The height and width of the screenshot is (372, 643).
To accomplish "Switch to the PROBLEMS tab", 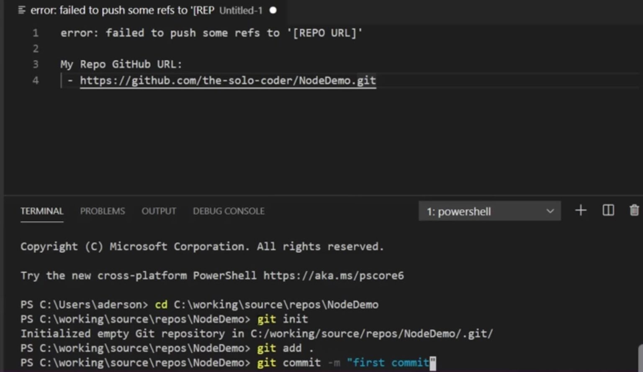I will click(x=102, y=211).
